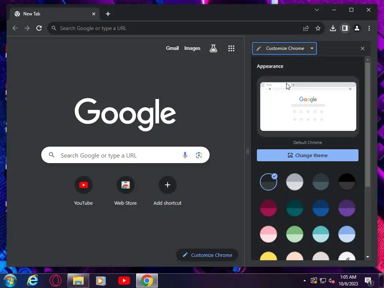Image resolution: width=384 pixels, height=288 pixels.
Task: Open the Windows Start button
Action: pyautogui.click(x=10, y=280)
